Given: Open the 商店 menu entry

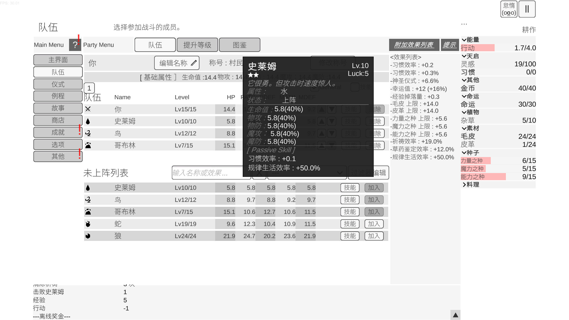Looking at the screenshot, I should 58,120.
